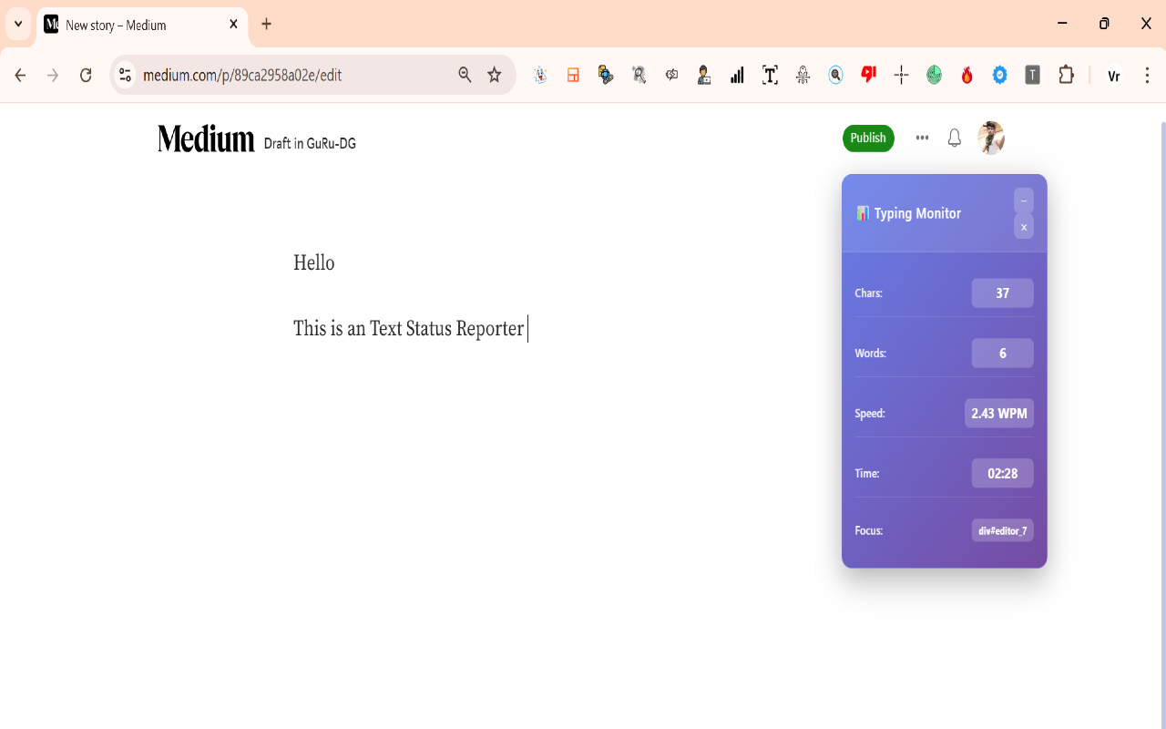
Task: Open the bracketed T text extension
Action: pos(770,76)
